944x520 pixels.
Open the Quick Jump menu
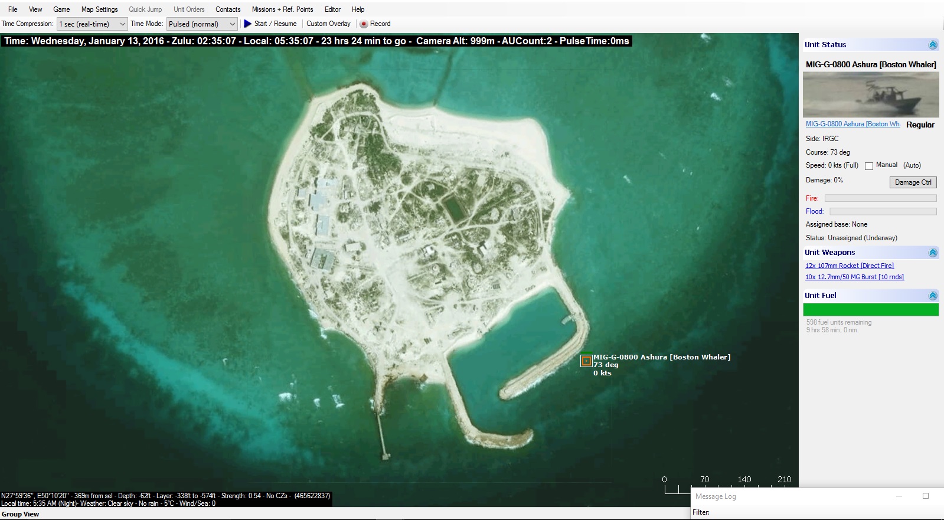coord(145,9)
